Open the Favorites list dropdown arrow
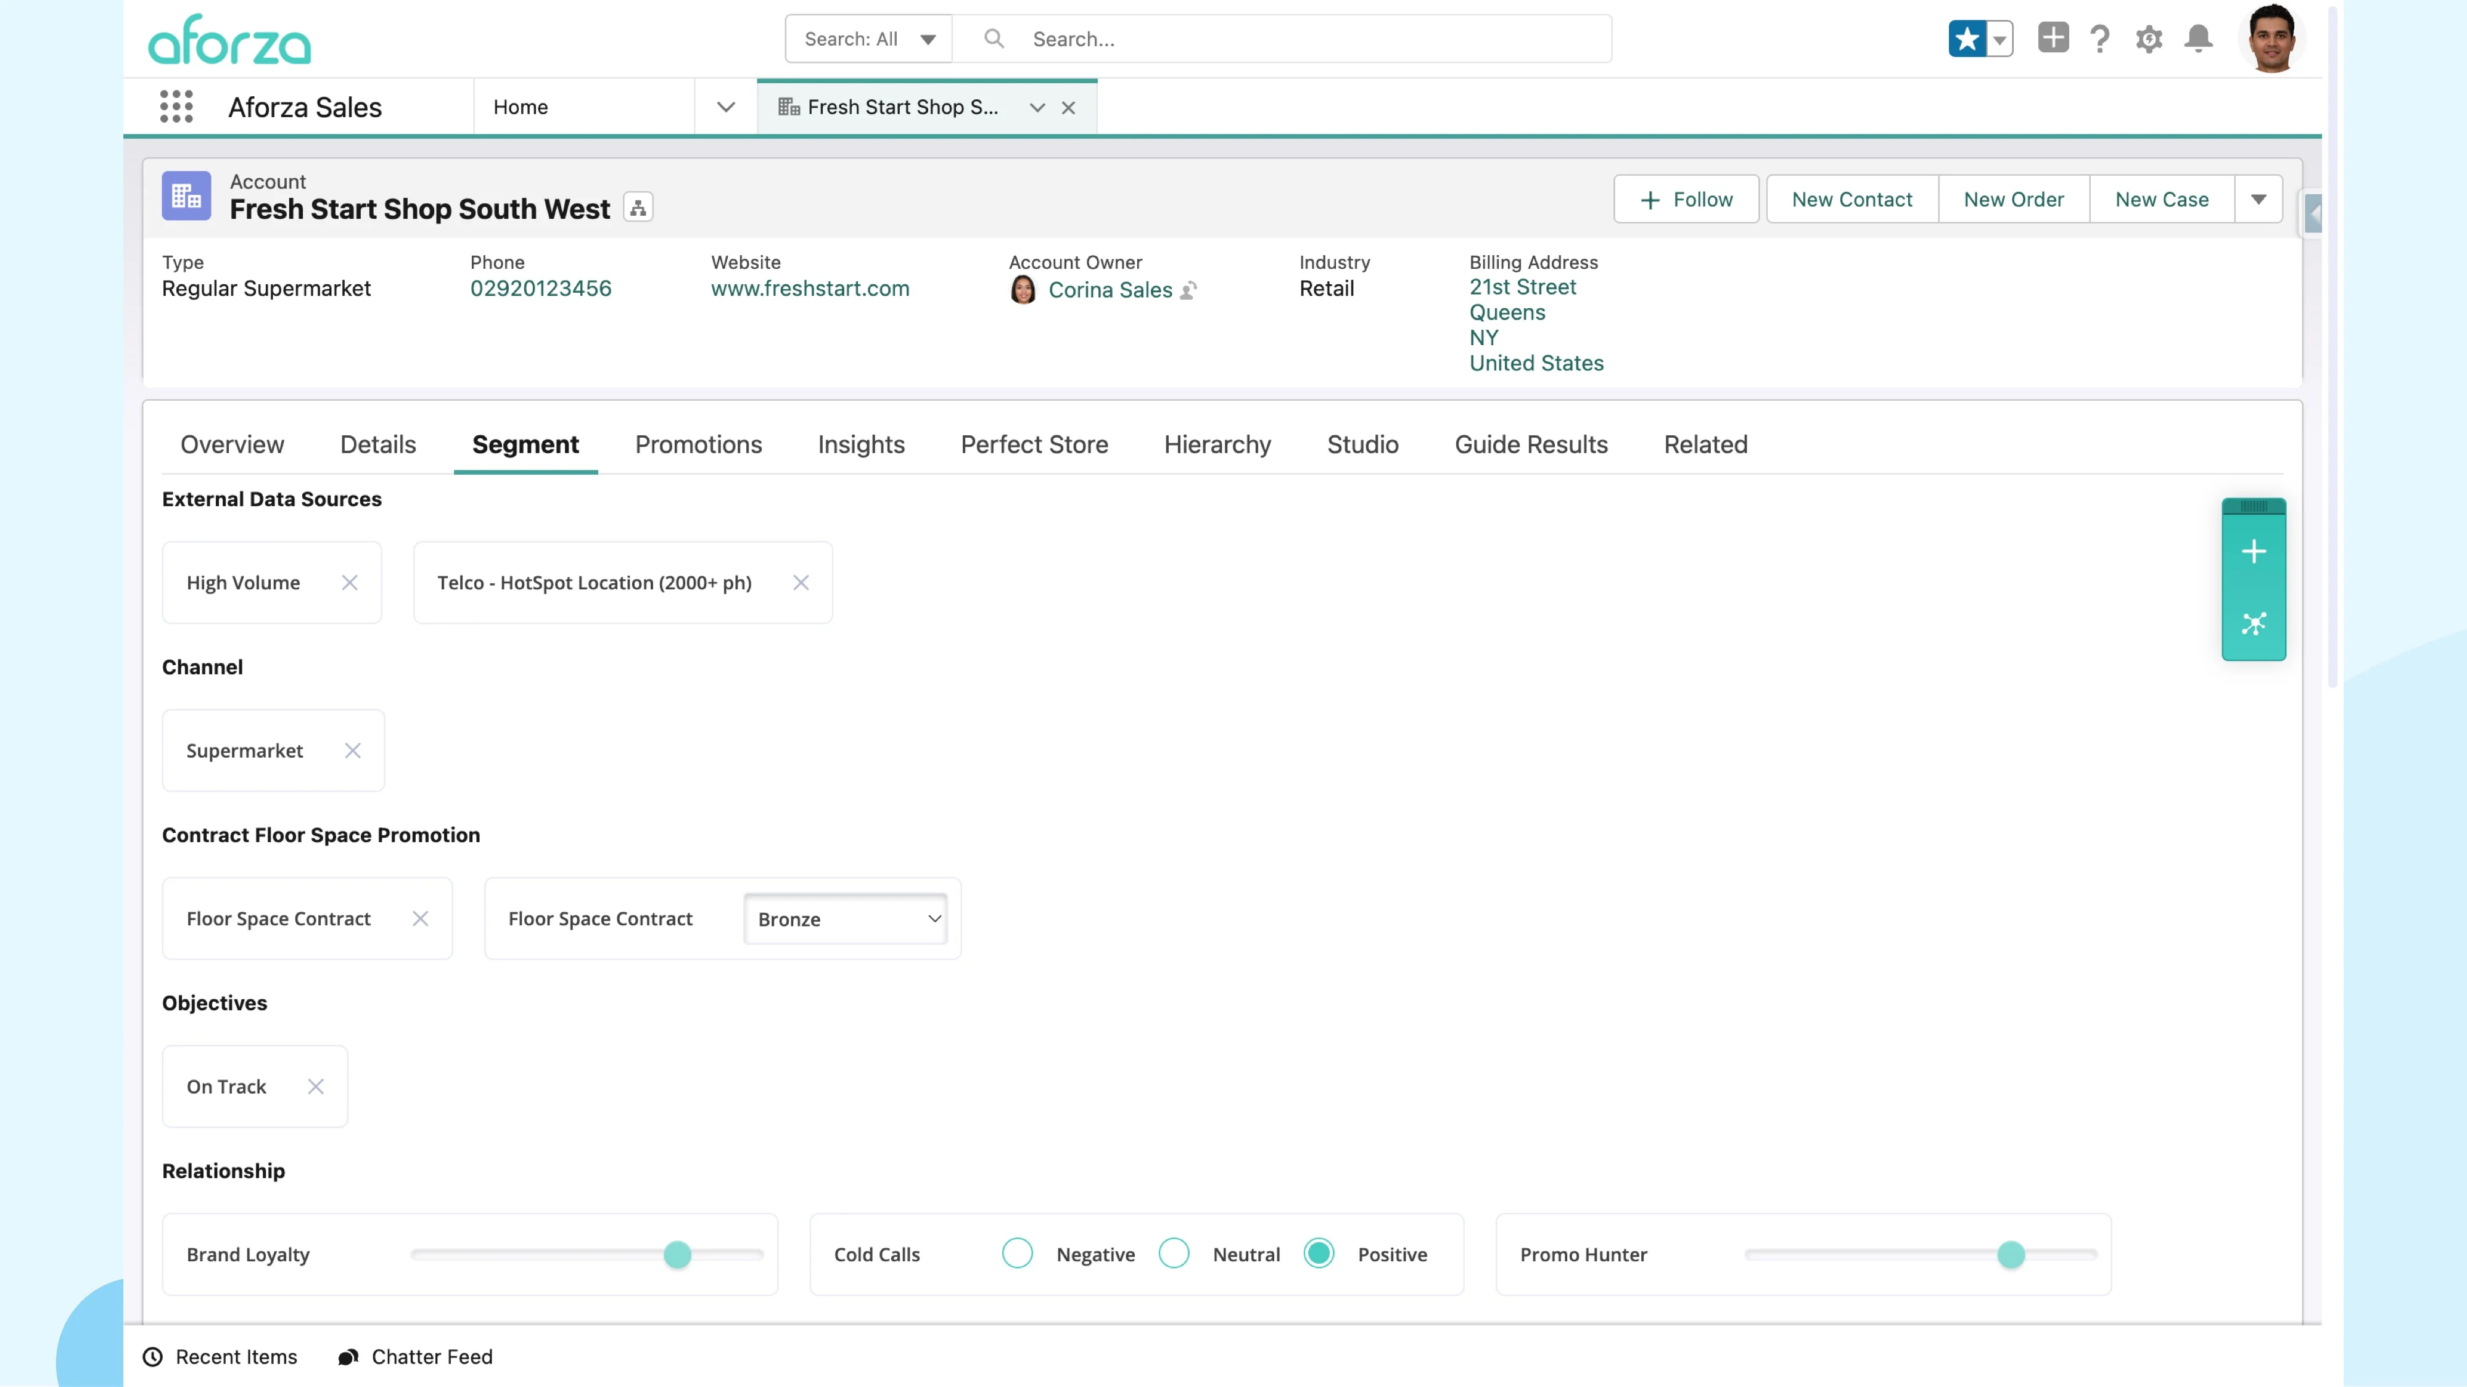The width and height of the screenshot is (2467, 1387). (2000, 39)
